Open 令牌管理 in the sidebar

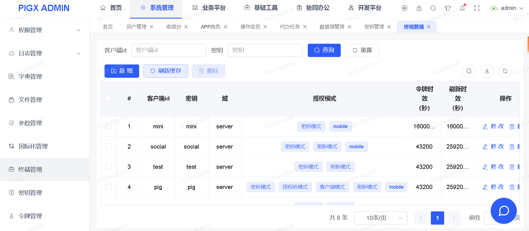(x=45, y=216)
